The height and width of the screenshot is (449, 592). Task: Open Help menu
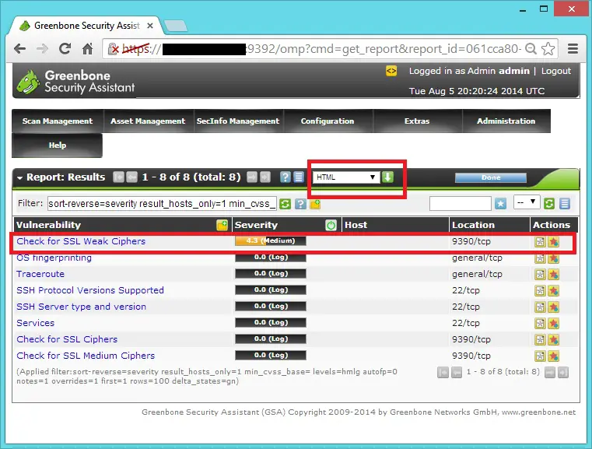point(58,146)
